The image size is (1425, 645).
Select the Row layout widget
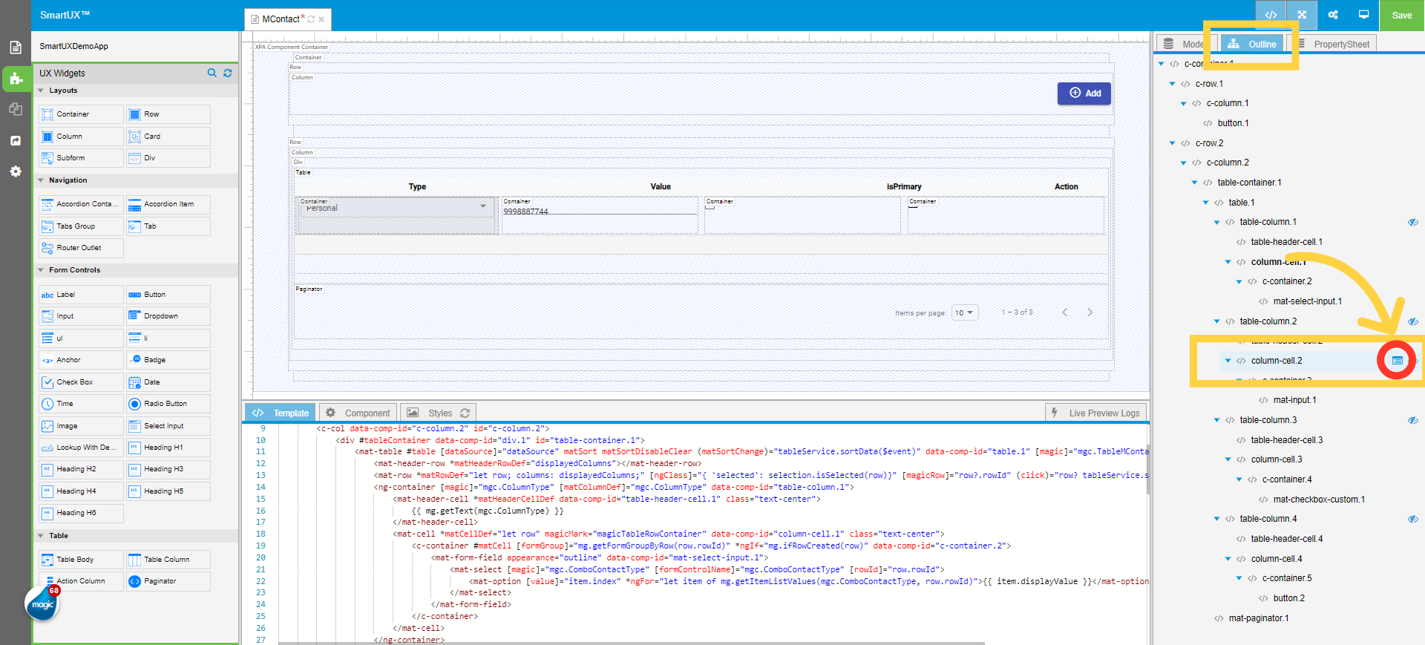[168, 114]
